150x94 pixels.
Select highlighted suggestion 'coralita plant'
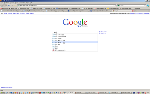[x=75, y=42]
